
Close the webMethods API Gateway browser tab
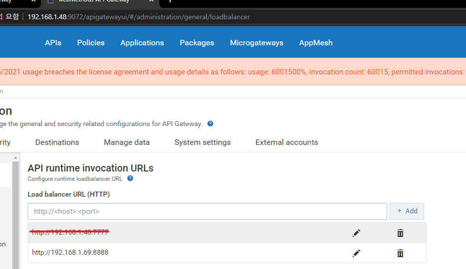(151, 1)
